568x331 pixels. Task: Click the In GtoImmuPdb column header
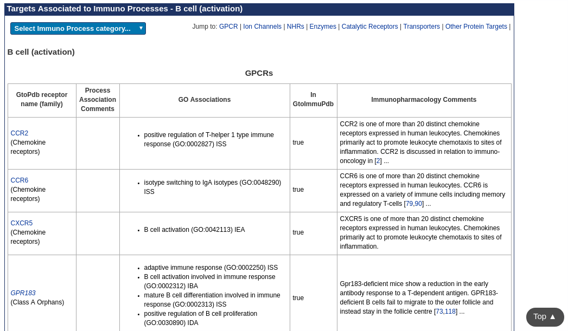[313, 100]
